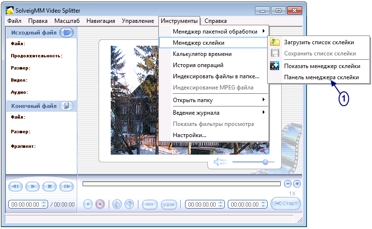The image size is (372, 229).
Task: Click stepper arrows of fragment start time
Action: [x=220, y=204]
